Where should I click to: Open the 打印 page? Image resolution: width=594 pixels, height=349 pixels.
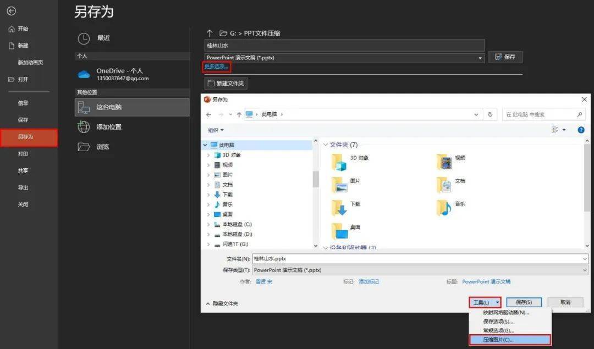click(x=23, y=154)
